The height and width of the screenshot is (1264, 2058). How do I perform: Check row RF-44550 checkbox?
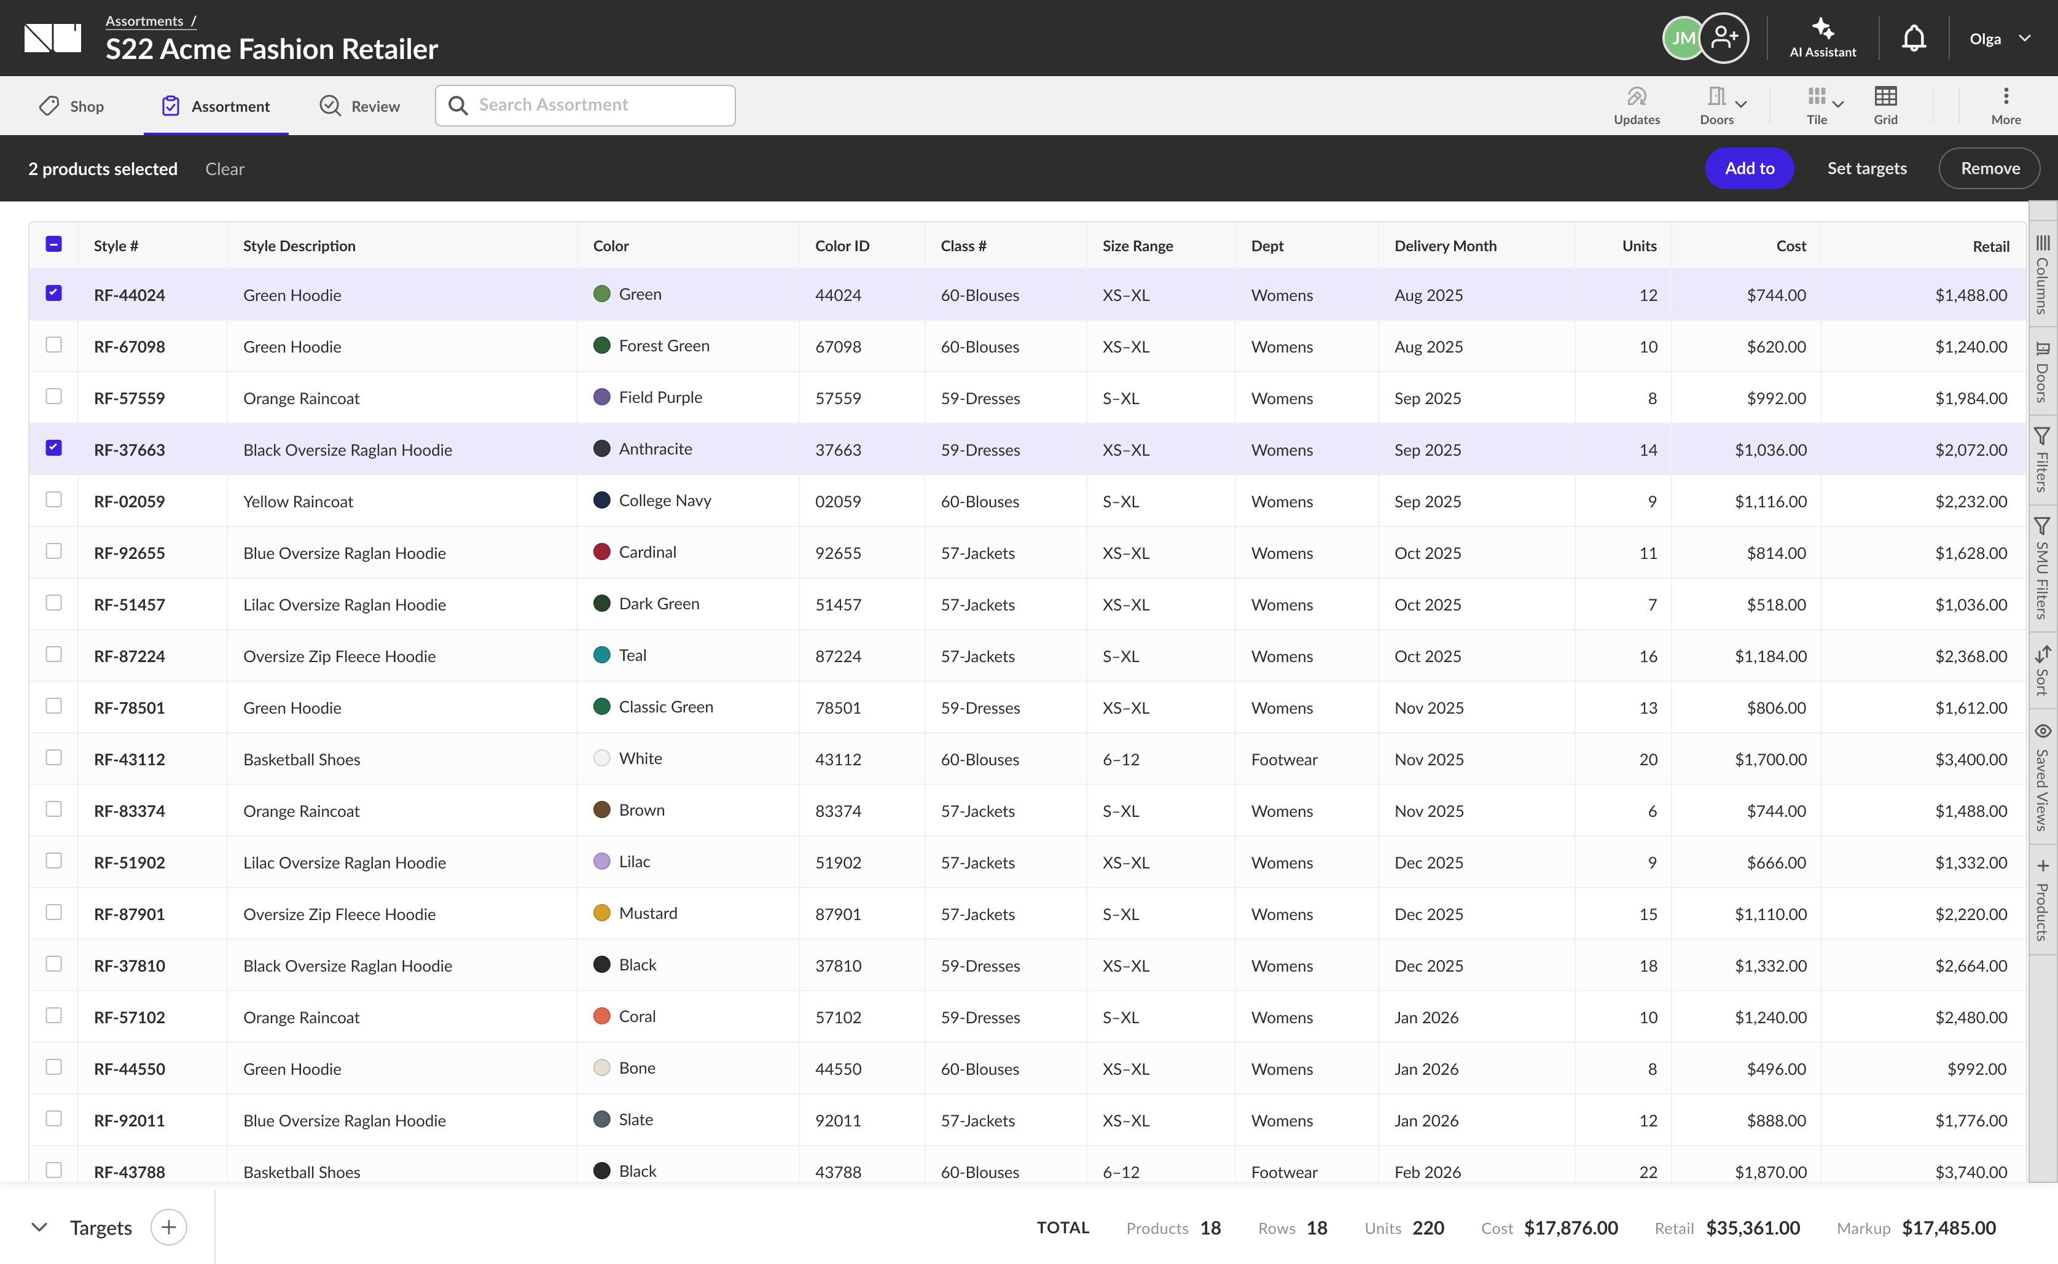pos(53,1067)
